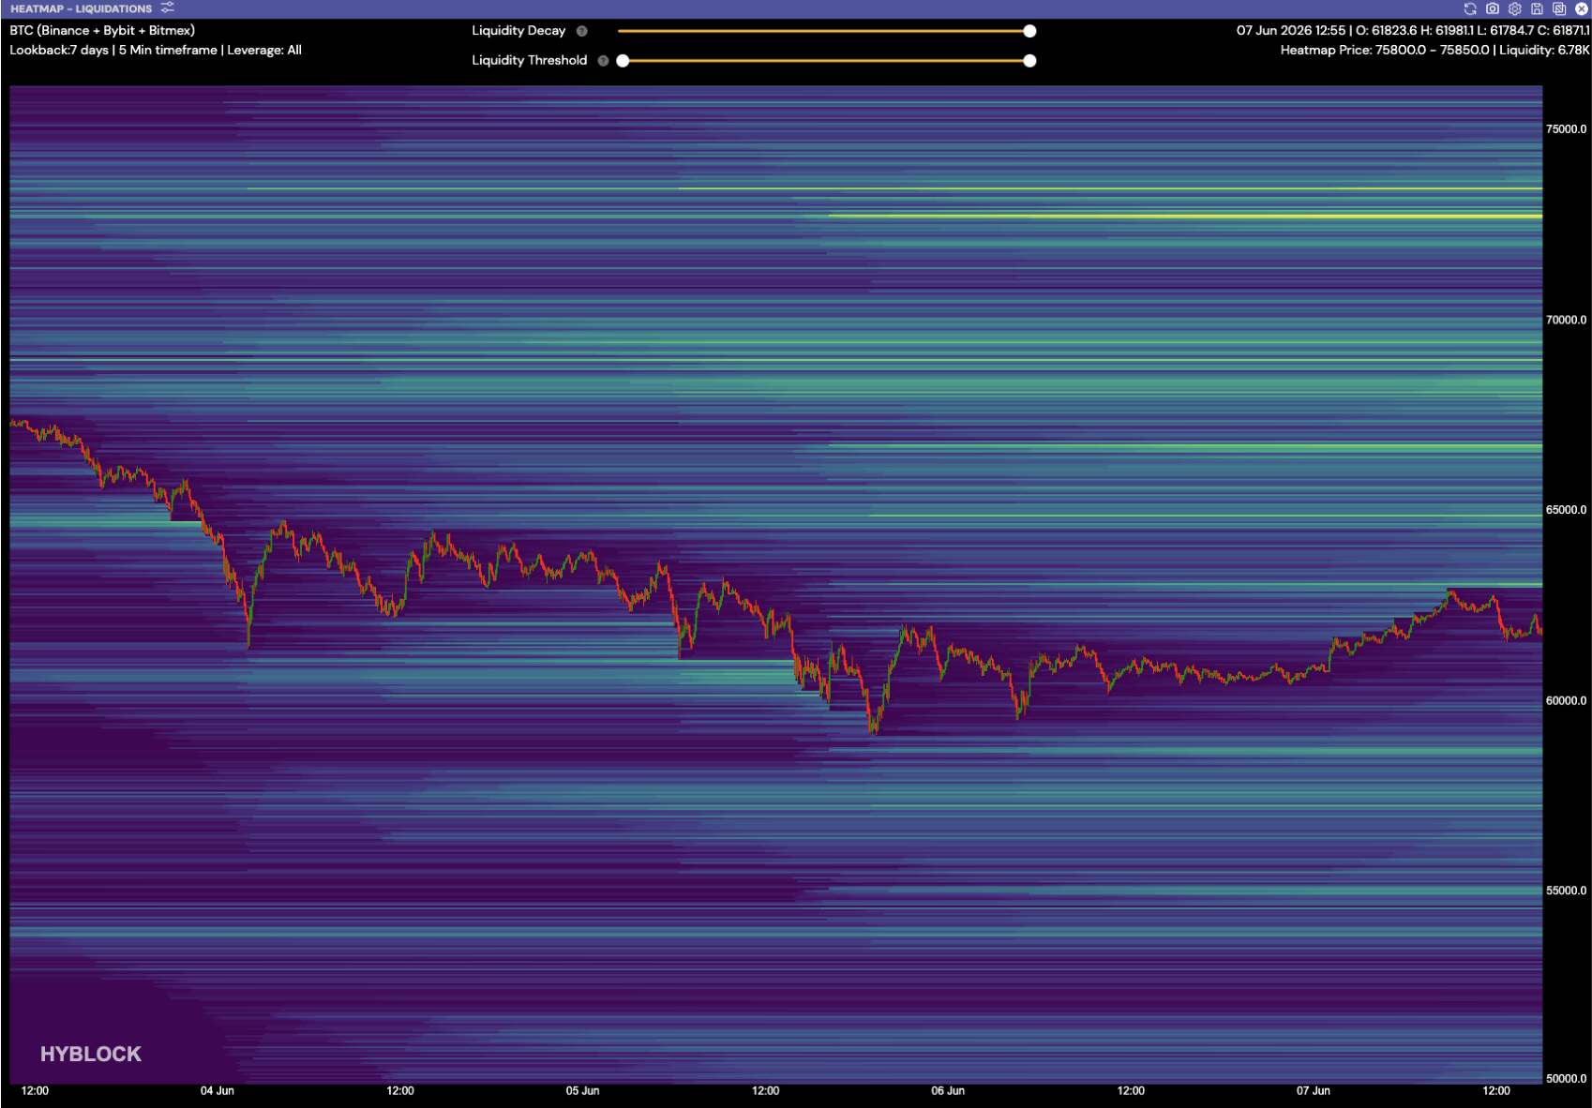1592x1108 pixels.
Task: Click the 75000.0 price axis label
Action: [1566, 129]
